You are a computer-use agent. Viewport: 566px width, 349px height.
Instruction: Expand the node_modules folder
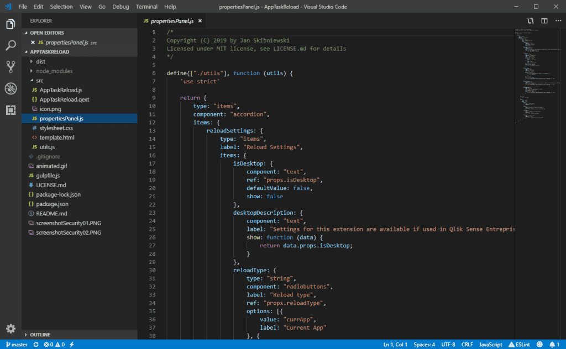tap(54, 71)
